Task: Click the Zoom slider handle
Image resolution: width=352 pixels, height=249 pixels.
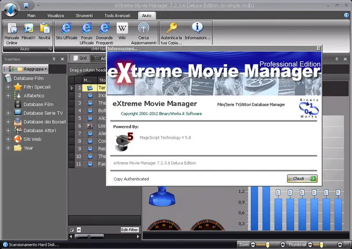Action: (268, 245)
